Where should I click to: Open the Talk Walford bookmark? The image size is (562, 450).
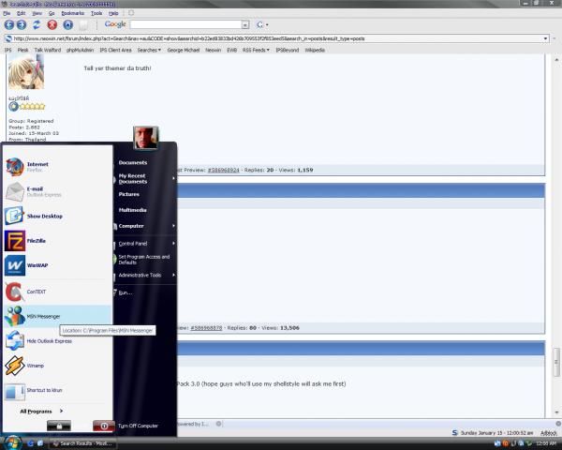48,50
